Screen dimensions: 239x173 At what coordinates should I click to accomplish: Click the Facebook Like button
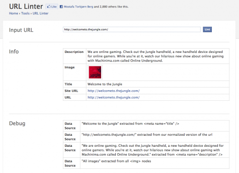[52, 6]
